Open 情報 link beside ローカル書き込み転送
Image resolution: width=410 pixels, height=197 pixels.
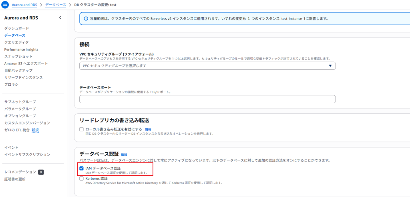[148, 129]
